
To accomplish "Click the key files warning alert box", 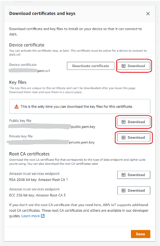I will tap(80, 107).
